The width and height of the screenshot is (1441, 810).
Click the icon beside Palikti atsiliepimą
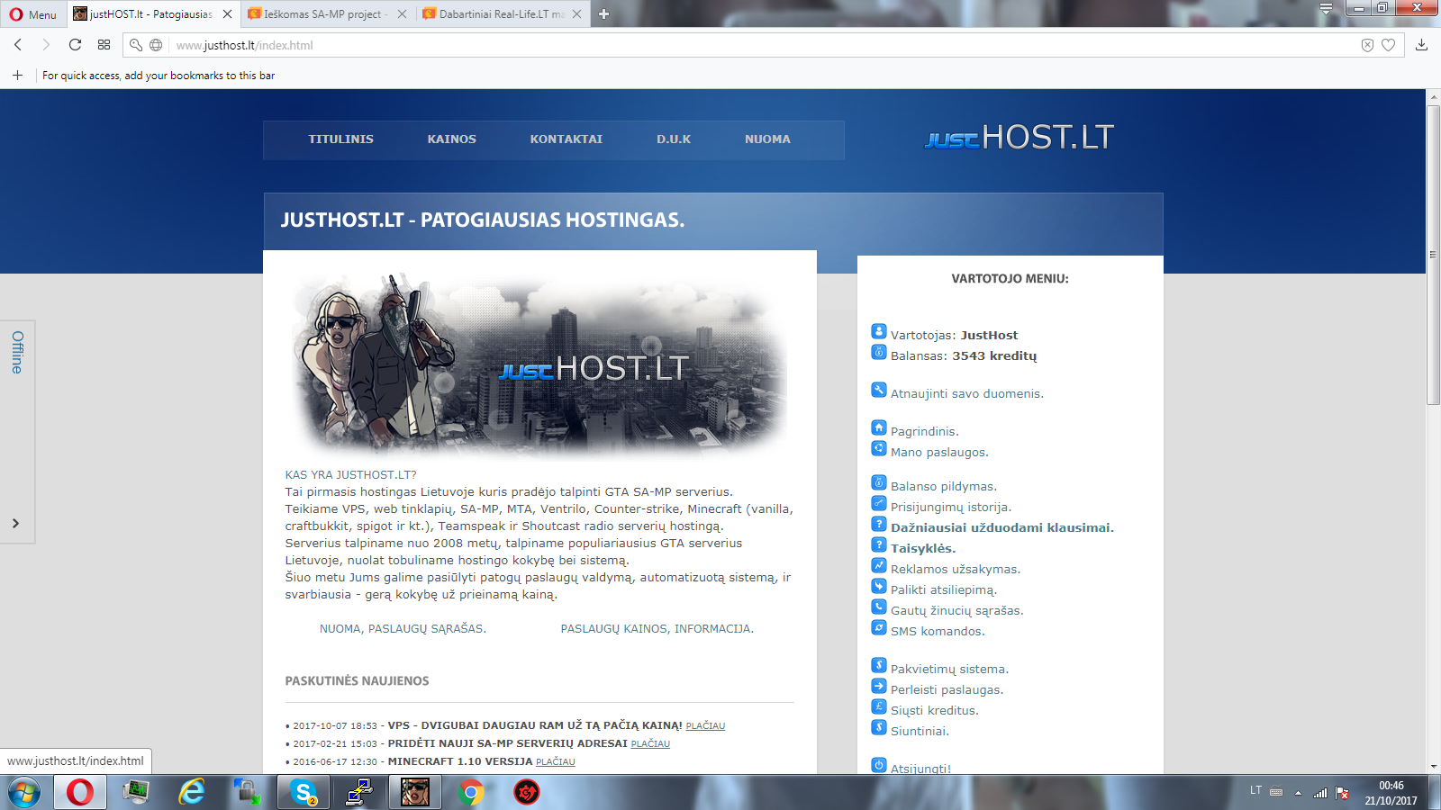[x=879, y=586]
